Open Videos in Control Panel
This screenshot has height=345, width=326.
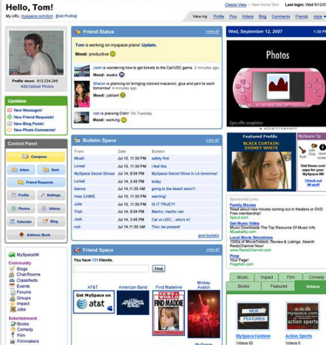point(51,208)
